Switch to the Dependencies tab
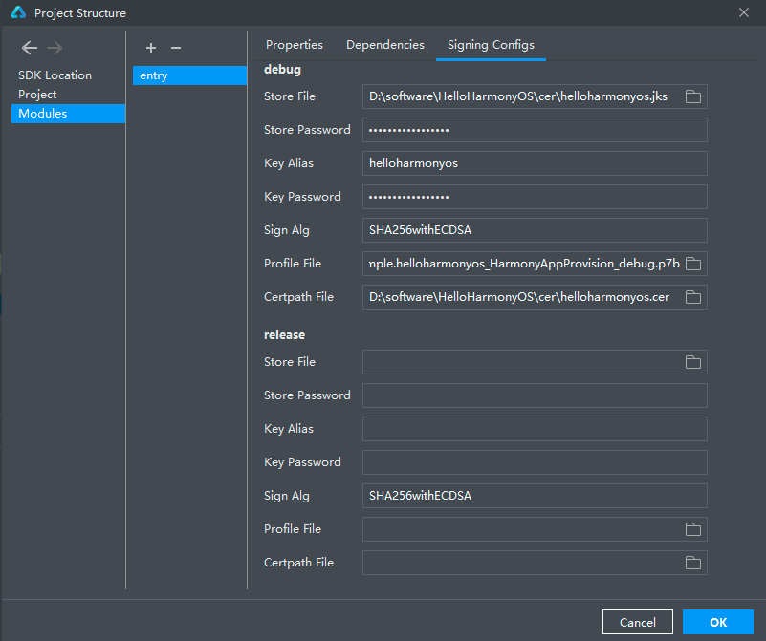 (x=385, y=45)
